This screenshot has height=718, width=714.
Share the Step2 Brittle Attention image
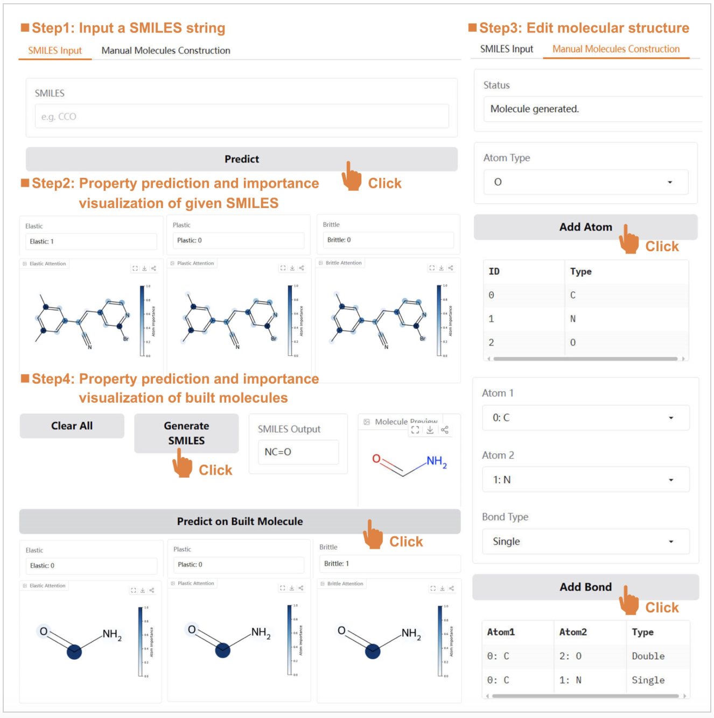pyautogui.click(x=451, y=268)
